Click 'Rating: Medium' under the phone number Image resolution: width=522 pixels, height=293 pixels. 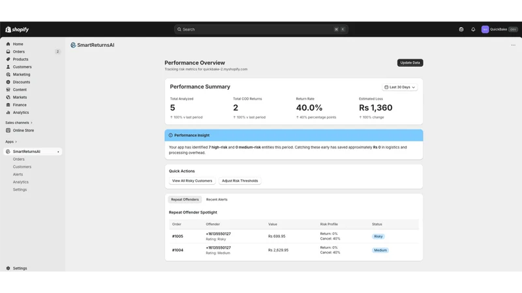(x=218, y=253)
